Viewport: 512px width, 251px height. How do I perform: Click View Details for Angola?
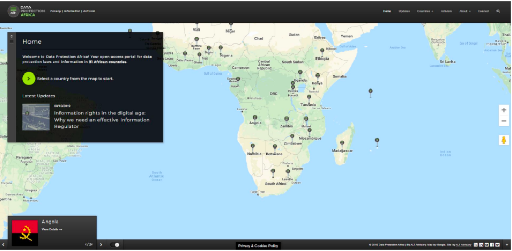tap(52, 229)
